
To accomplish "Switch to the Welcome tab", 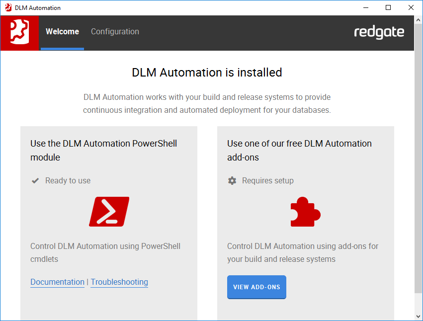I will pos(62,32).
